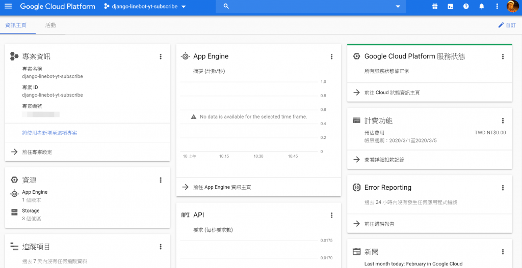Click the '3 個值區' text
Screen dimensions: 522x268
point(32,219)
